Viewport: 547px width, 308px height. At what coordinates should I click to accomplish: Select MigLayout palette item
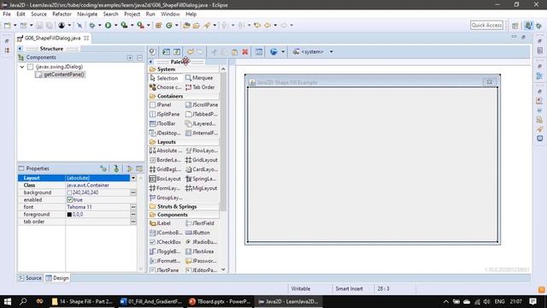tap(202, 188)
